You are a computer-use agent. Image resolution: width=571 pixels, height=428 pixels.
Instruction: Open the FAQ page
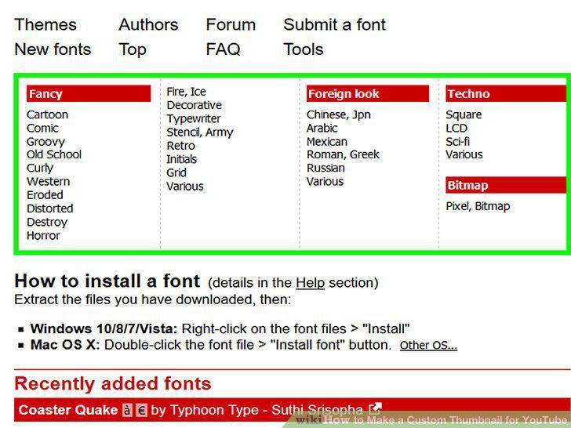(x=224, y=49)
